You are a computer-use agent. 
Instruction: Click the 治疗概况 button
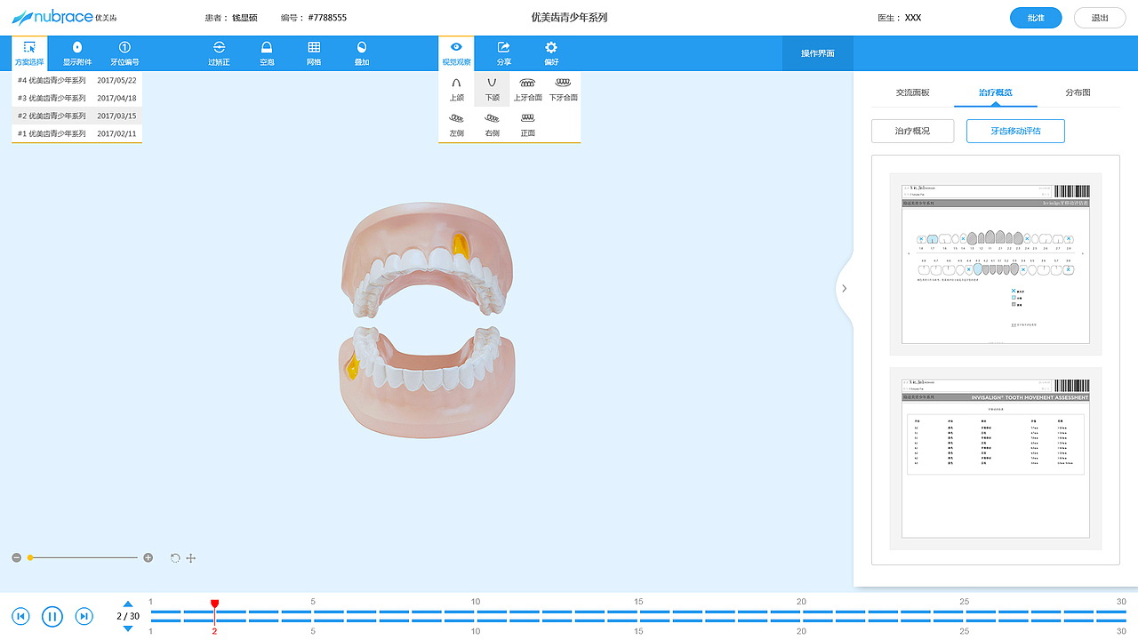[x=912, y=131]
